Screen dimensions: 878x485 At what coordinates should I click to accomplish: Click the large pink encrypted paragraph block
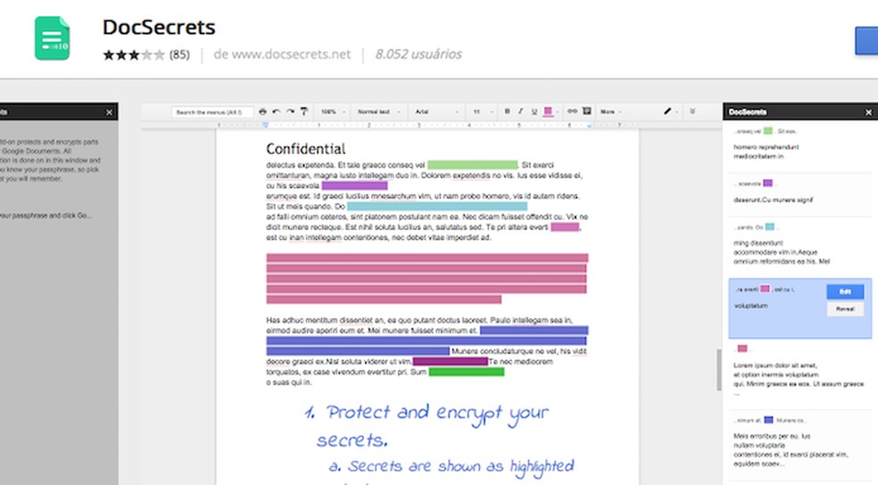click(x=427, y=278)
